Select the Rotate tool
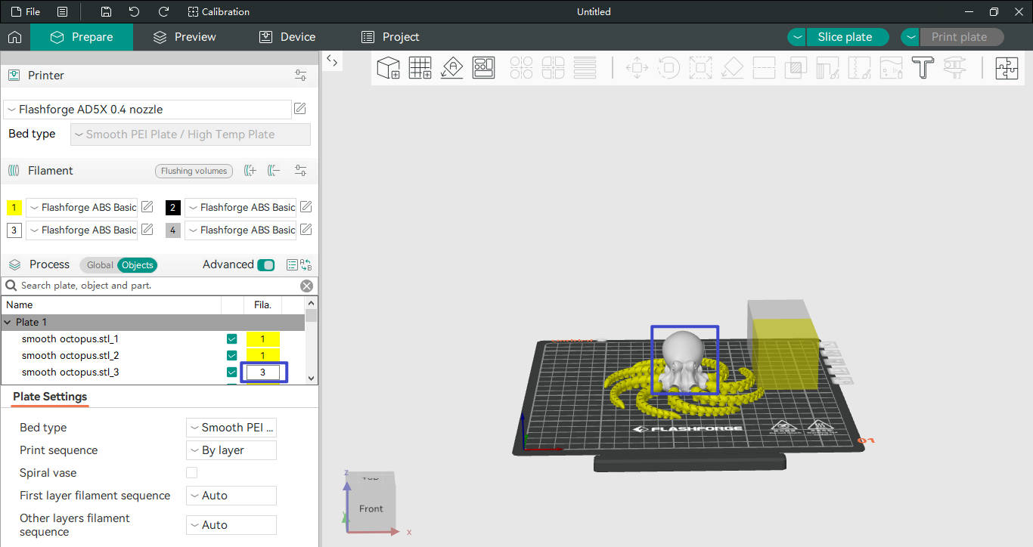The width and height of the screenshot is (1033, 547). coord(669,68)
